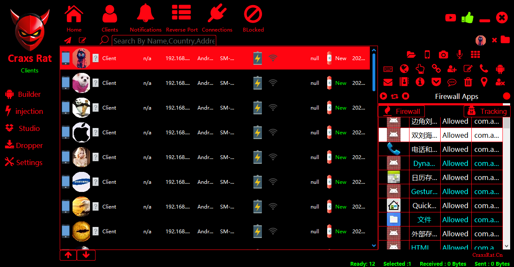Image resolution: width=514 pixels, height=267 pixels.
Task: Click the open-folder file manager icon
Action: (411, 55)
